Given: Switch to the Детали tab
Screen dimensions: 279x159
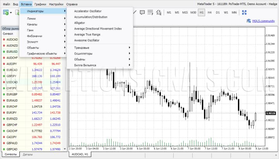Looking at the screenshot, I should coord(28,155).
